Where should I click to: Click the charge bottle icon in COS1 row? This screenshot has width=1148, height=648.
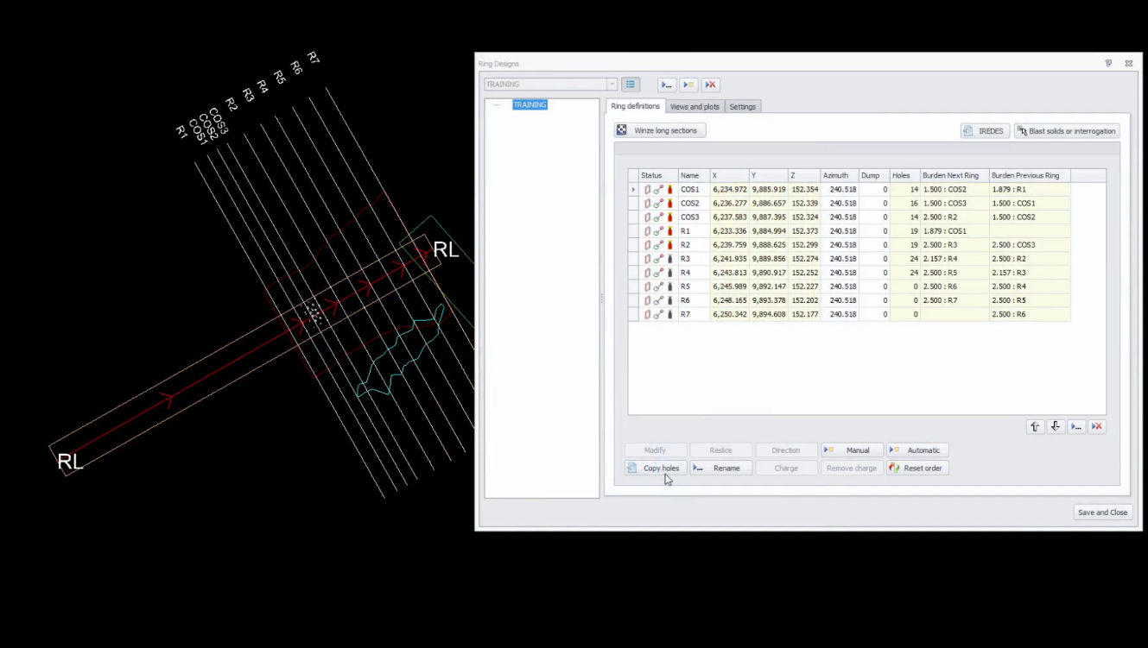669,189
